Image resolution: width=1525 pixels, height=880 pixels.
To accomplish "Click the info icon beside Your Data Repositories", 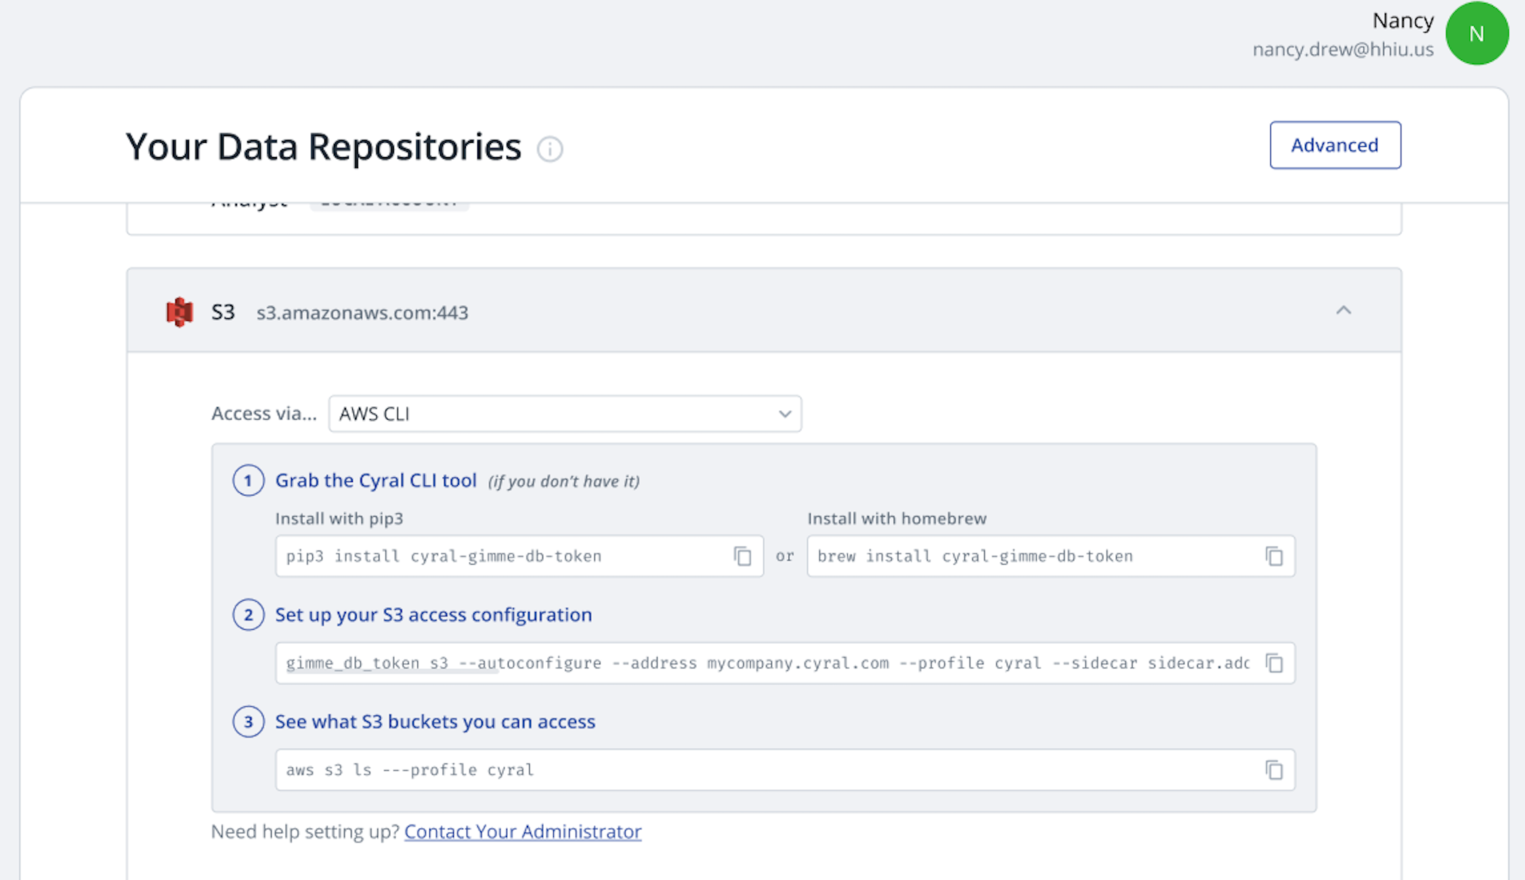I will click(550, 149).
